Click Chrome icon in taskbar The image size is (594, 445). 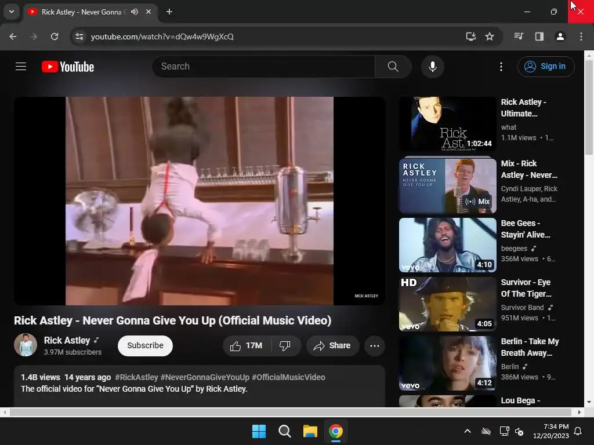click(336, 431)
